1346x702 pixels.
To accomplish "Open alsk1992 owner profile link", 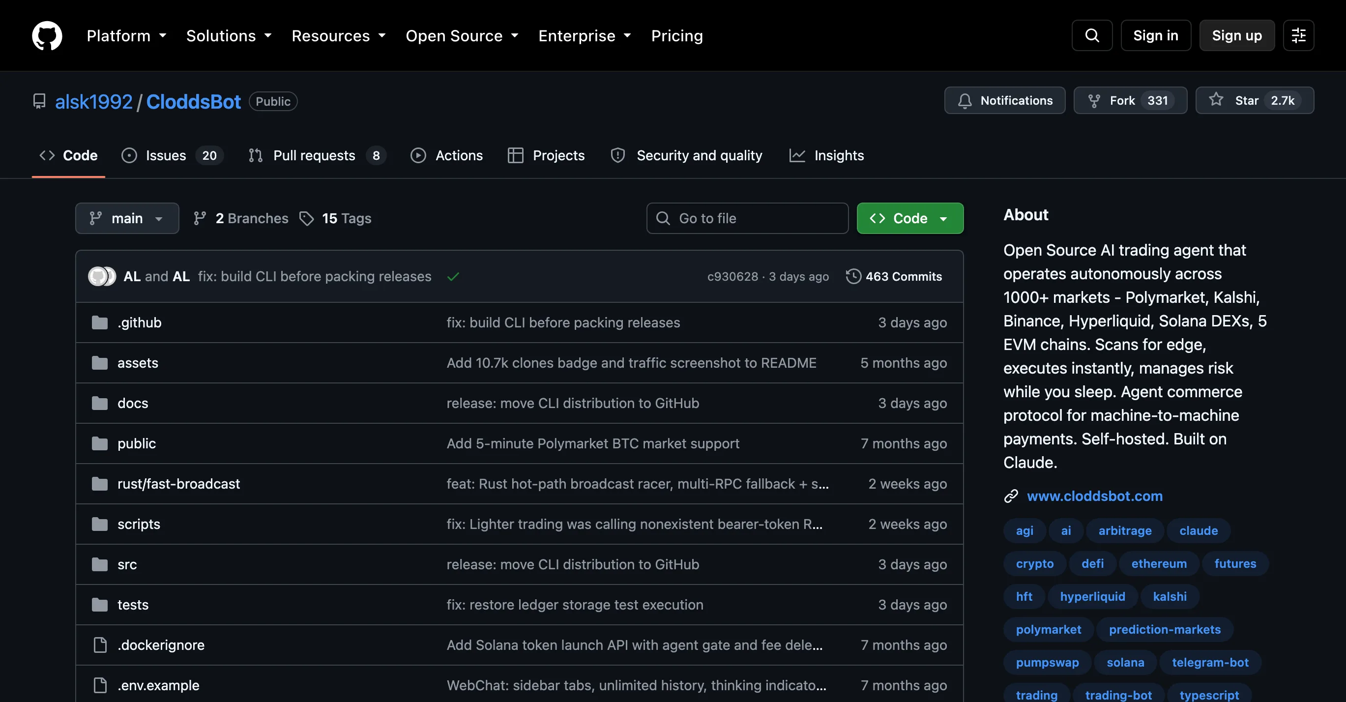I will (x=93, y=101).
